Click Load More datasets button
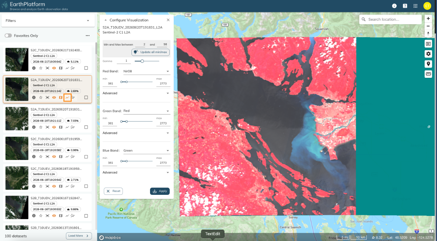The width and height of the screenshot is (437, 241). (x=79, y=236)
